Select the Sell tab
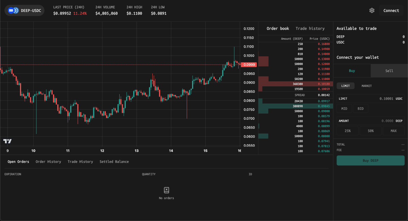The image size is (408, 221). coord(389,71)
